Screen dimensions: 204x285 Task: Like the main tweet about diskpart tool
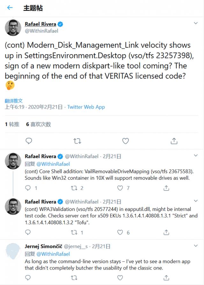click(125, 141)
